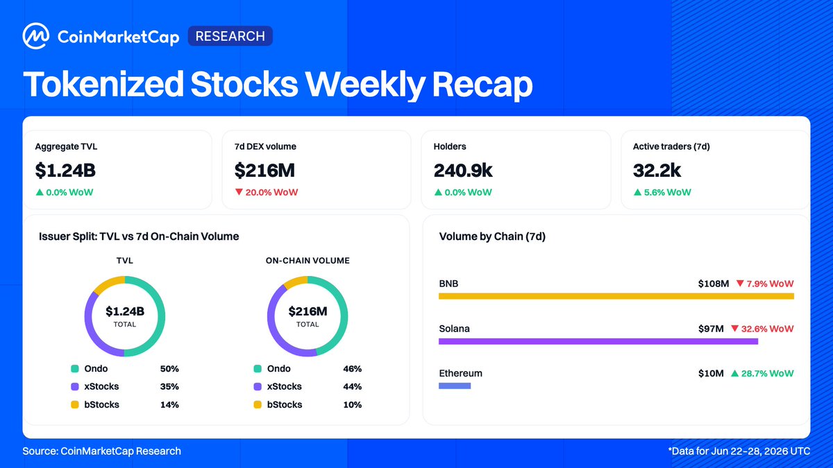The width and height of the screenshot is (833, 468).
Task: Click the green up arrow under Aggregate TVL
Action: click(39, 192)
